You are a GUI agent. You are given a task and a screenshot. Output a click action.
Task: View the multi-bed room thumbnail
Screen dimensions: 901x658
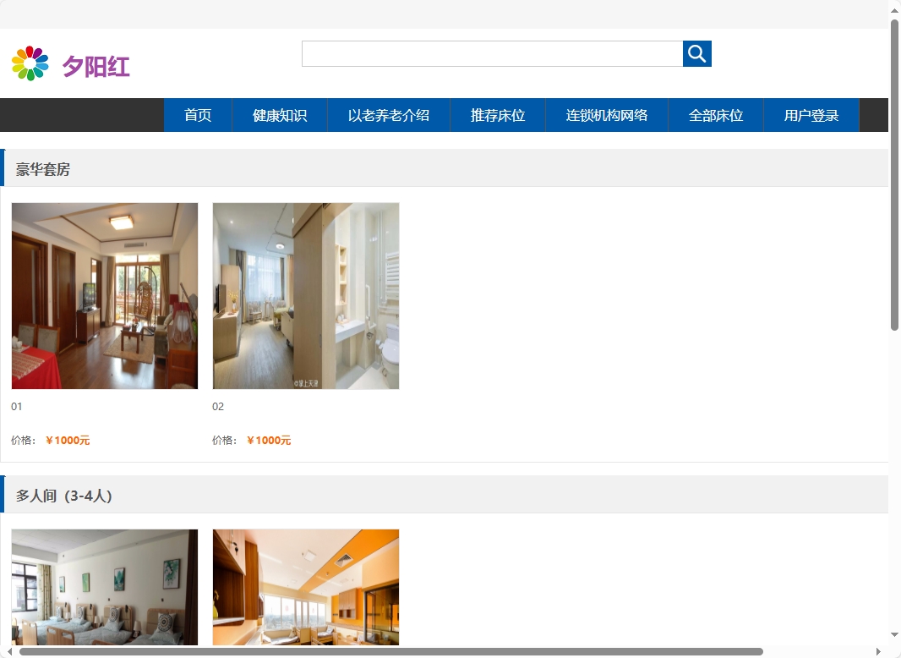[x=104, y=587]
